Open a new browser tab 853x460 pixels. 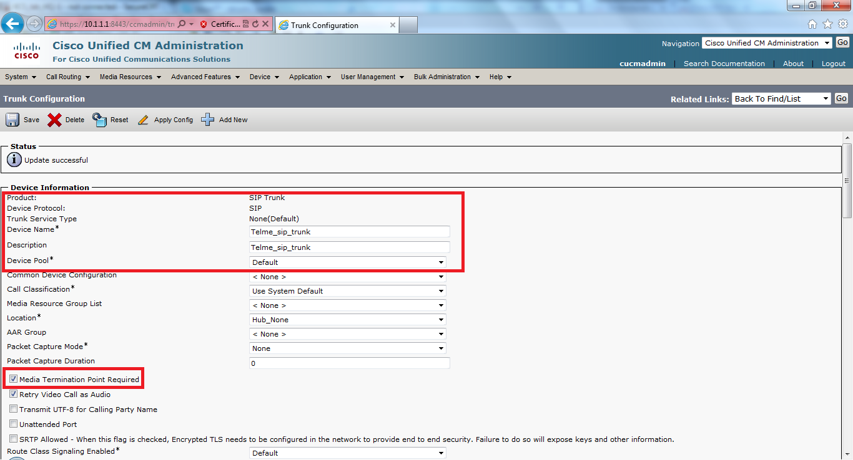point(408,25)
